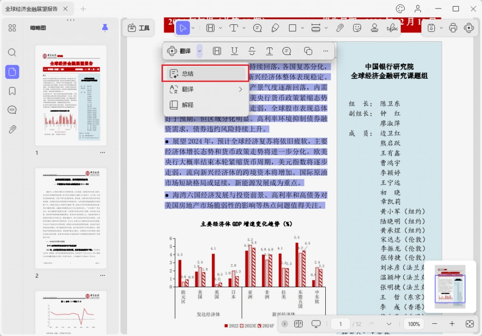Copy the selected text
This screenshot has width=482, height=336.
tap(308, 51)
